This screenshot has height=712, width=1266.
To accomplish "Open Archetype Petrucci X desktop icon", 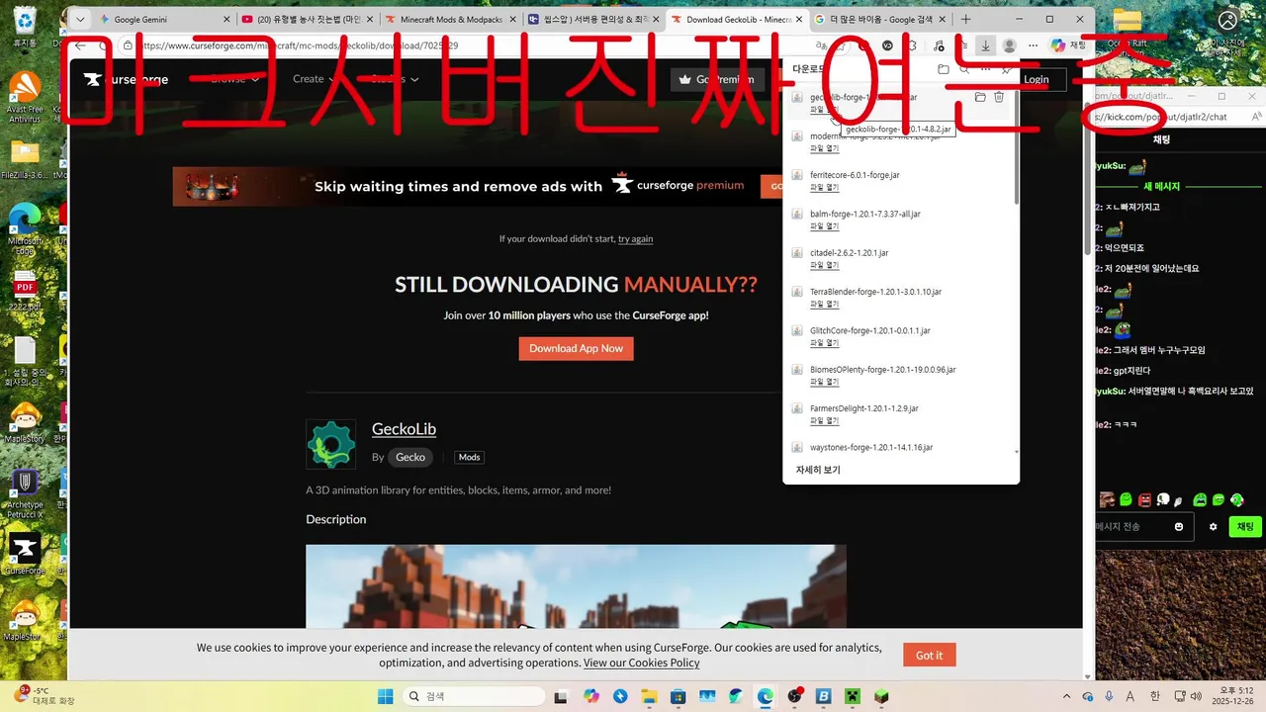I will coord(25,492).
